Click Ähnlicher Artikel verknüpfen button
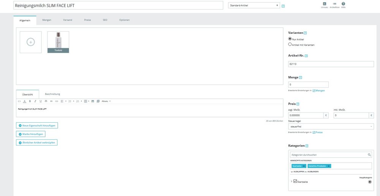The image size is (380, 196). point(36,142)
